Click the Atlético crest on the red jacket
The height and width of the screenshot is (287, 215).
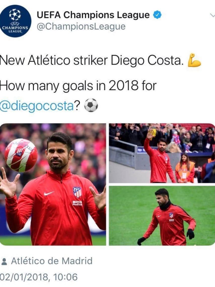[77, 192]
